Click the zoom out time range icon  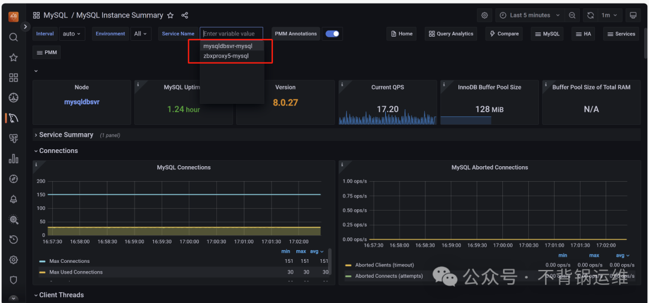(x=572, y=15)
